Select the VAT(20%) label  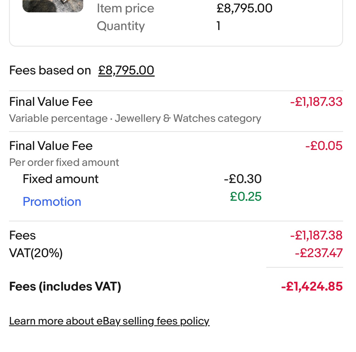[x=36, y=253]
